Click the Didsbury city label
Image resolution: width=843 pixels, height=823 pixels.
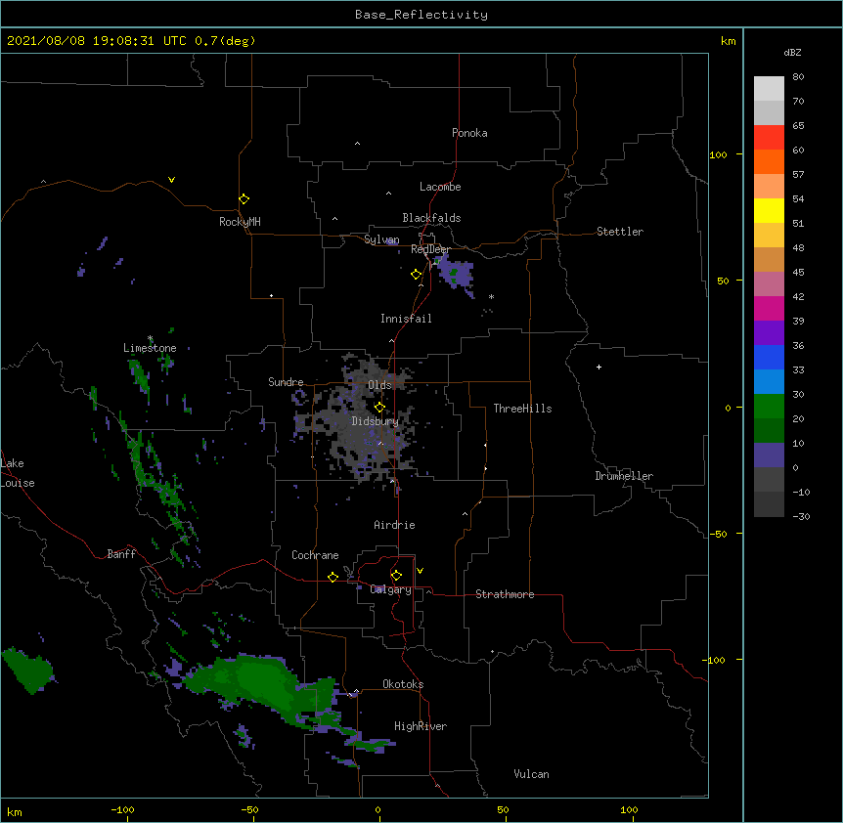pos(375,421)
